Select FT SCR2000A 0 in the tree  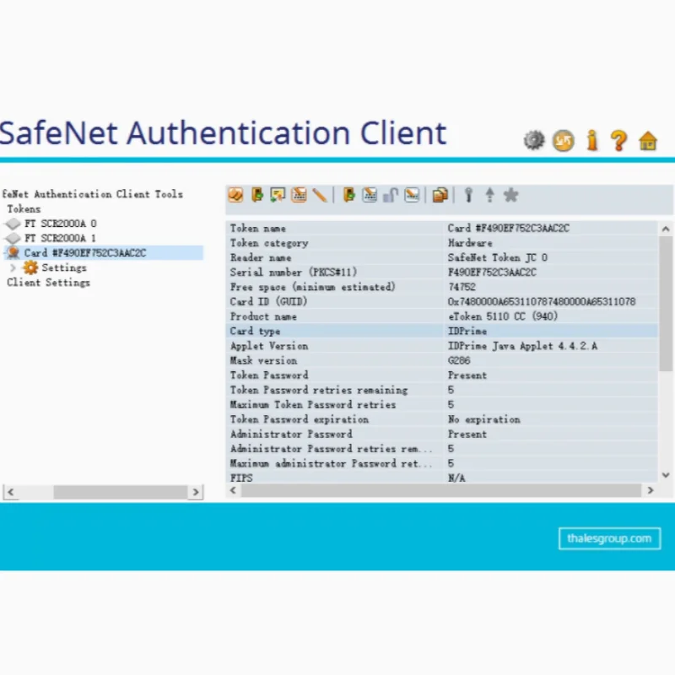pos(60,224)
